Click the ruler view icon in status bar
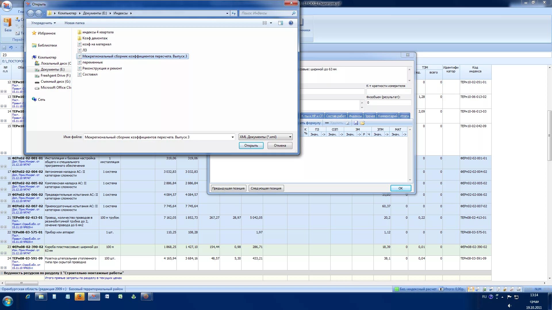Image resolution: width=552 pixels, height=310 pixels. 519,289
